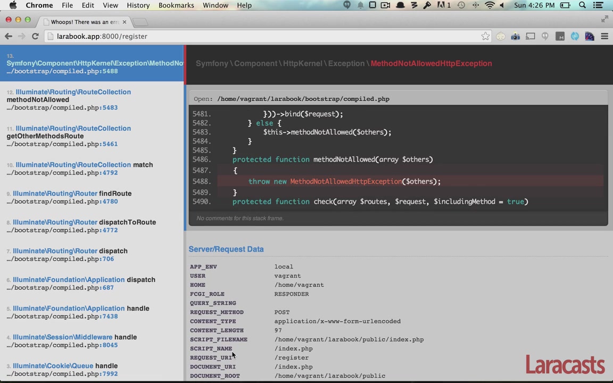Go back to previous page
The image size is (613, 383).
(x=8, y=36)
